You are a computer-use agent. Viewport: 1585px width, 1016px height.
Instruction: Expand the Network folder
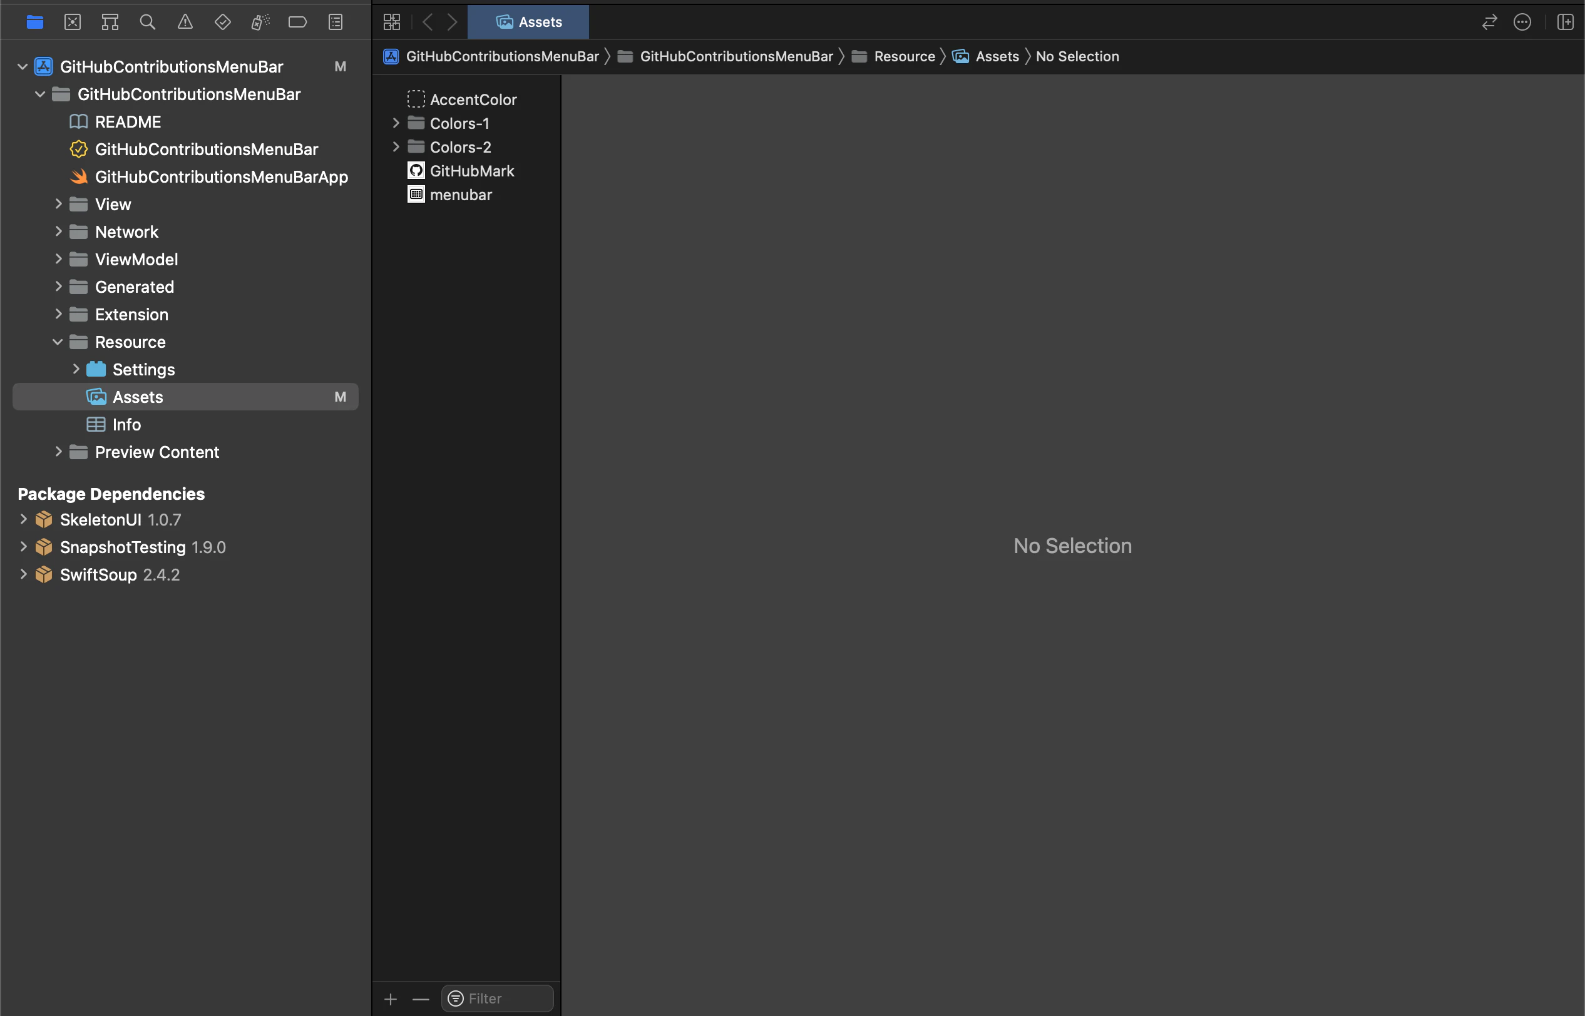pos(58,231)
